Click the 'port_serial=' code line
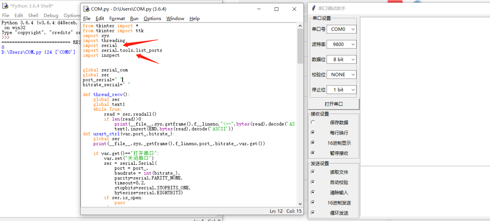 click(x=103, y=80)
